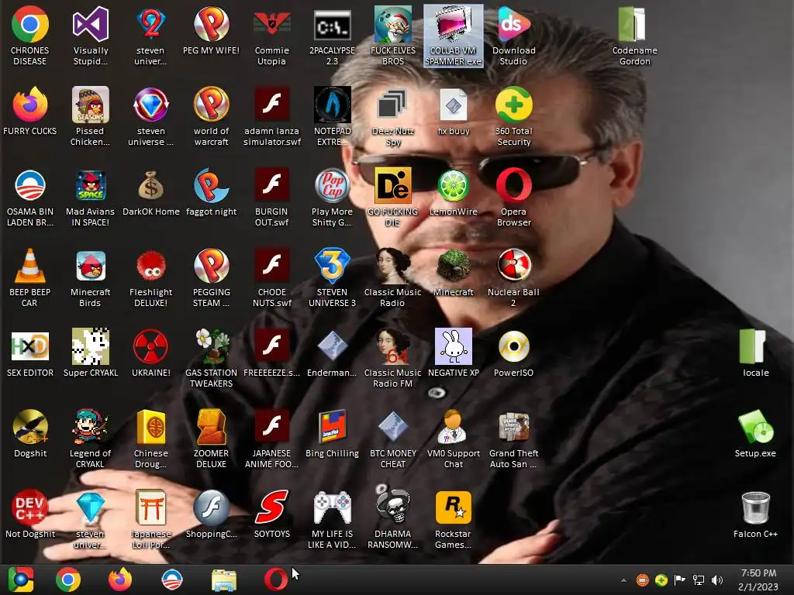Screen dimensions: 794x595
Task: Open the world of warcraft icon
Action: pyautogui.click(x=211, y=105)
